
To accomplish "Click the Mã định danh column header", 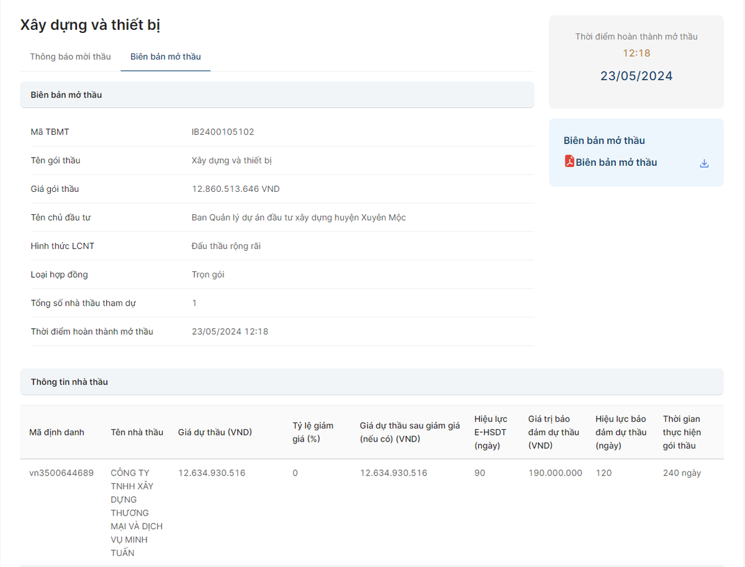I will (56, 432).
